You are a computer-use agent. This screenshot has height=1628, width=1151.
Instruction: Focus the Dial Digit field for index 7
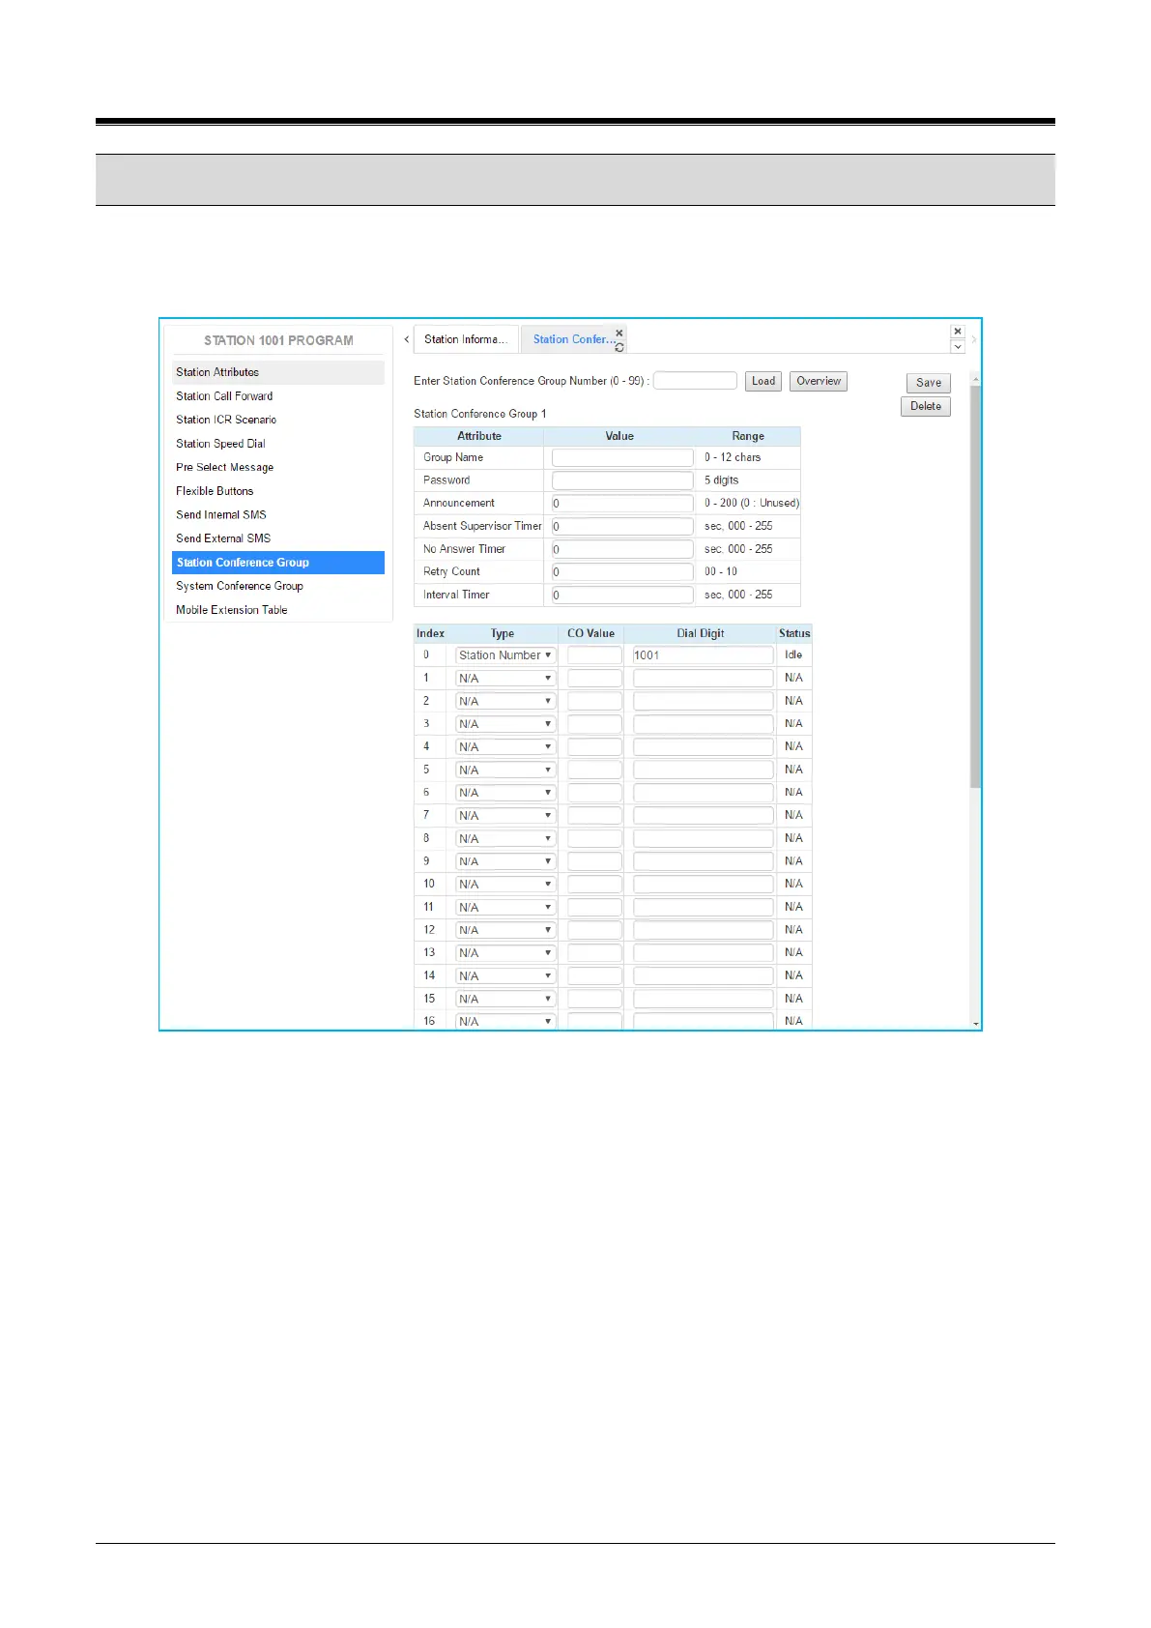[703, 816]
